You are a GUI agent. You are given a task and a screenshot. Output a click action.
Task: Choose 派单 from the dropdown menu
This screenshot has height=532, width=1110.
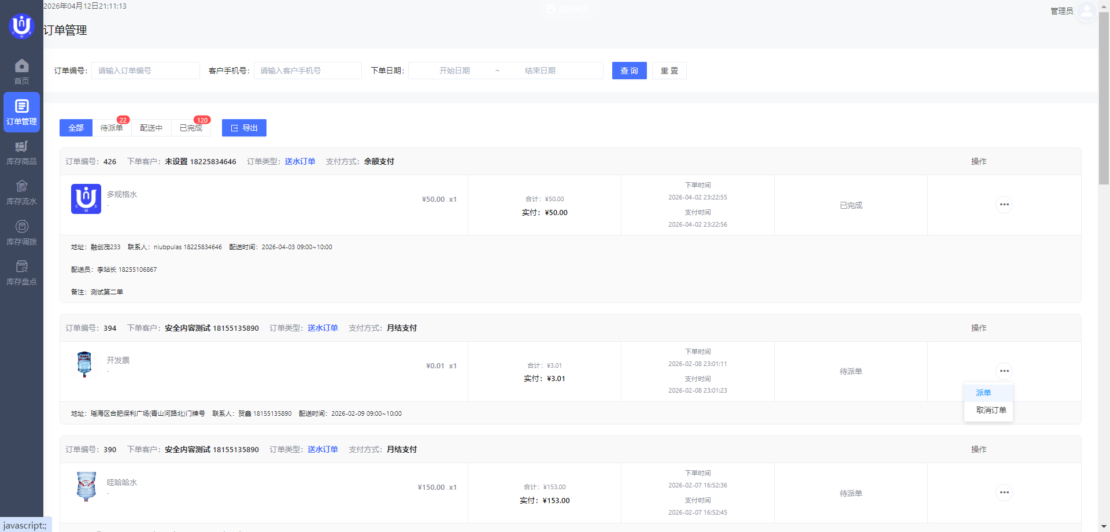983,393
